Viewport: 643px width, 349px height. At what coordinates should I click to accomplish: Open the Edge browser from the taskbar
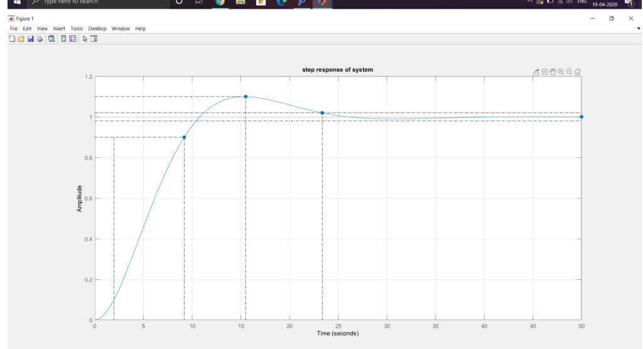tap(281, 2)
